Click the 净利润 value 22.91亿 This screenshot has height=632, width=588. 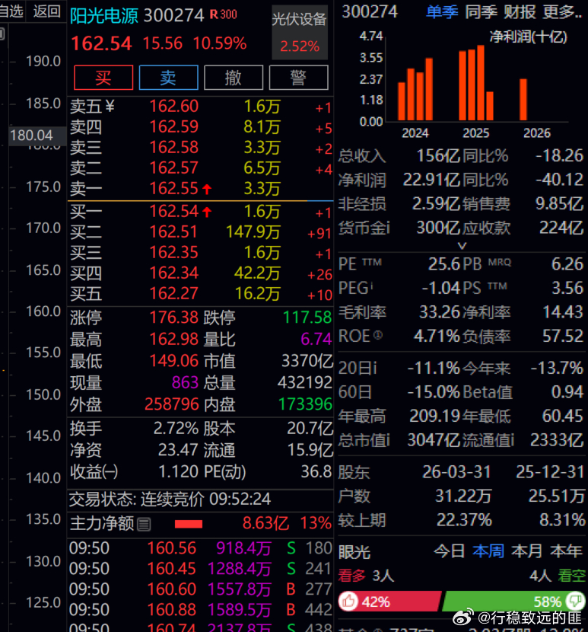431,180
